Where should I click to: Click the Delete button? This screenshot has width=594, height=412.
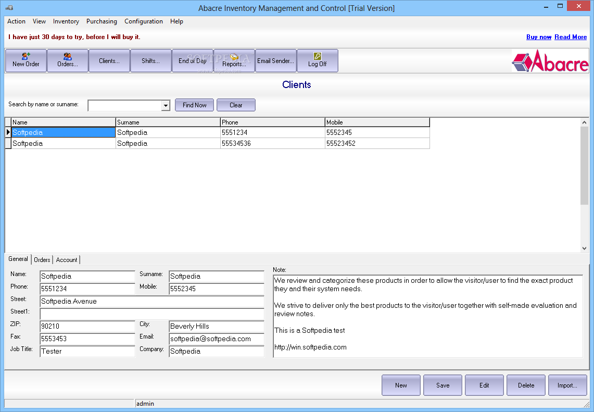(x=526, y=385)
